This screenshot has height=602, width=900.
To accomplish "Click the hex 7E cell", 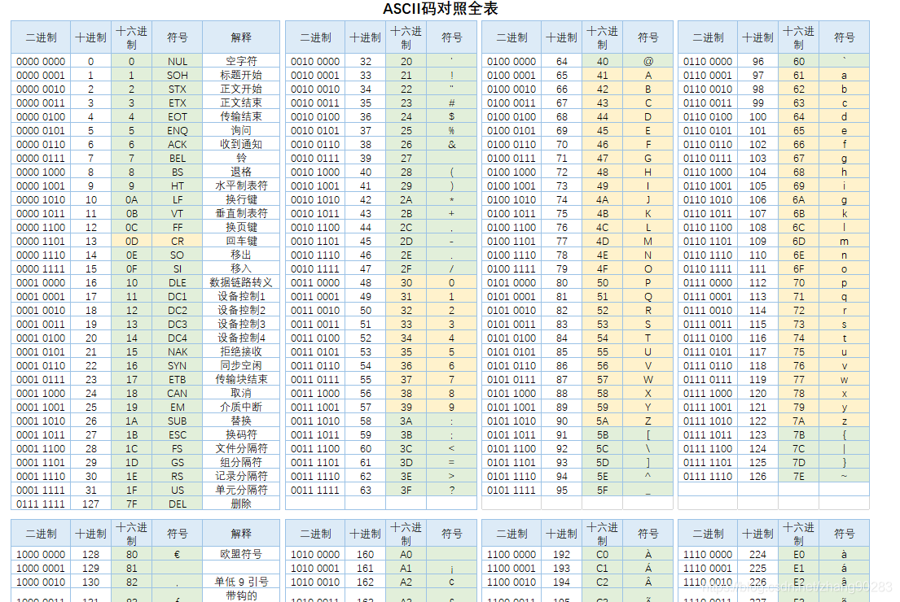I will tap(798, 477).
